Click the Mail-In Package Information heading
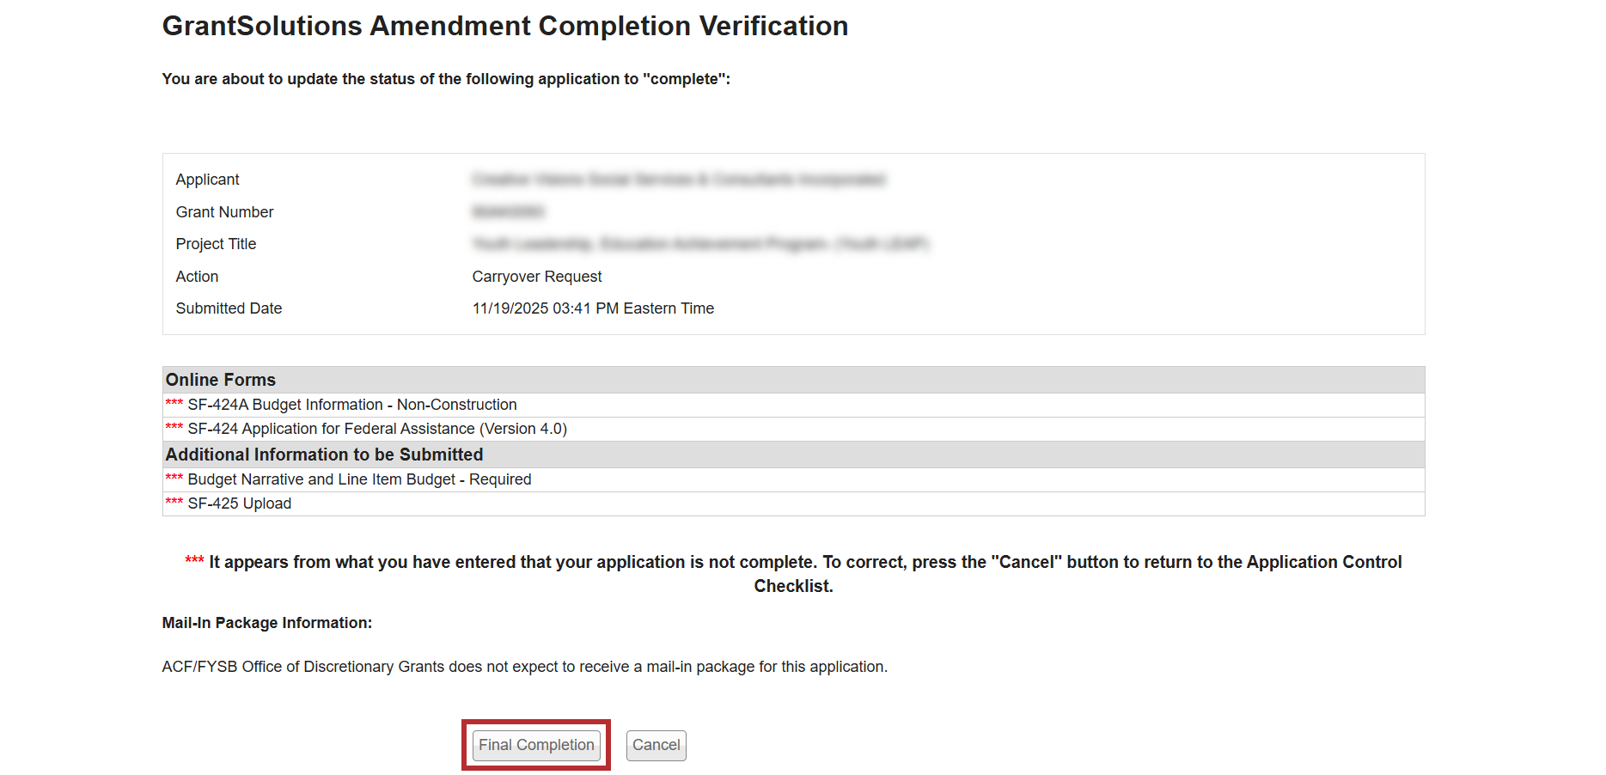1606x775 pixels. point(267,623)
